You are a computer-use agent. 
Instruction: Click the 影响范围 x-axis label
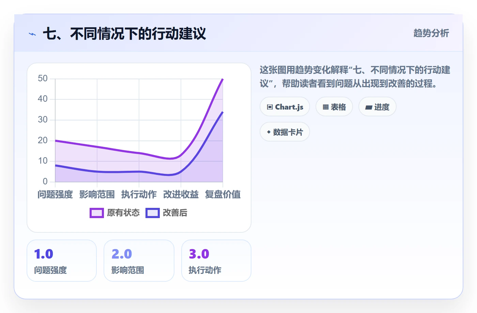tap(97, 195)
